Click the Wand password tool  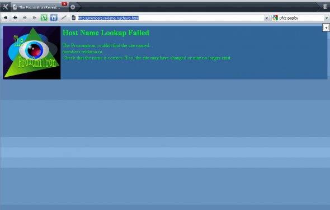click(x=64, y=18)
